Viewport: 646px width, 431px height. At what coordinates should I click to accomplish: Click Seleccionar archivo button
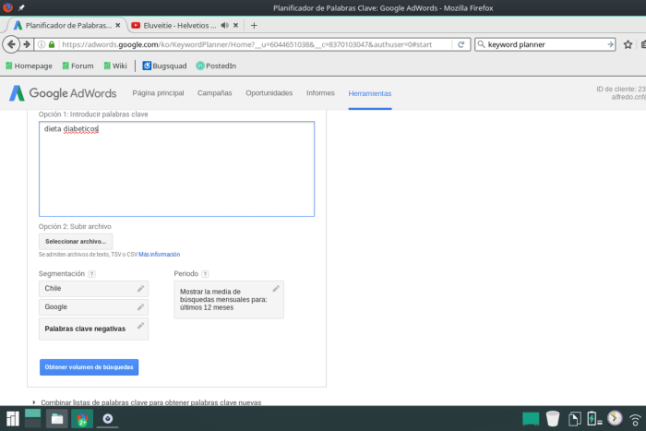point(76,242)
